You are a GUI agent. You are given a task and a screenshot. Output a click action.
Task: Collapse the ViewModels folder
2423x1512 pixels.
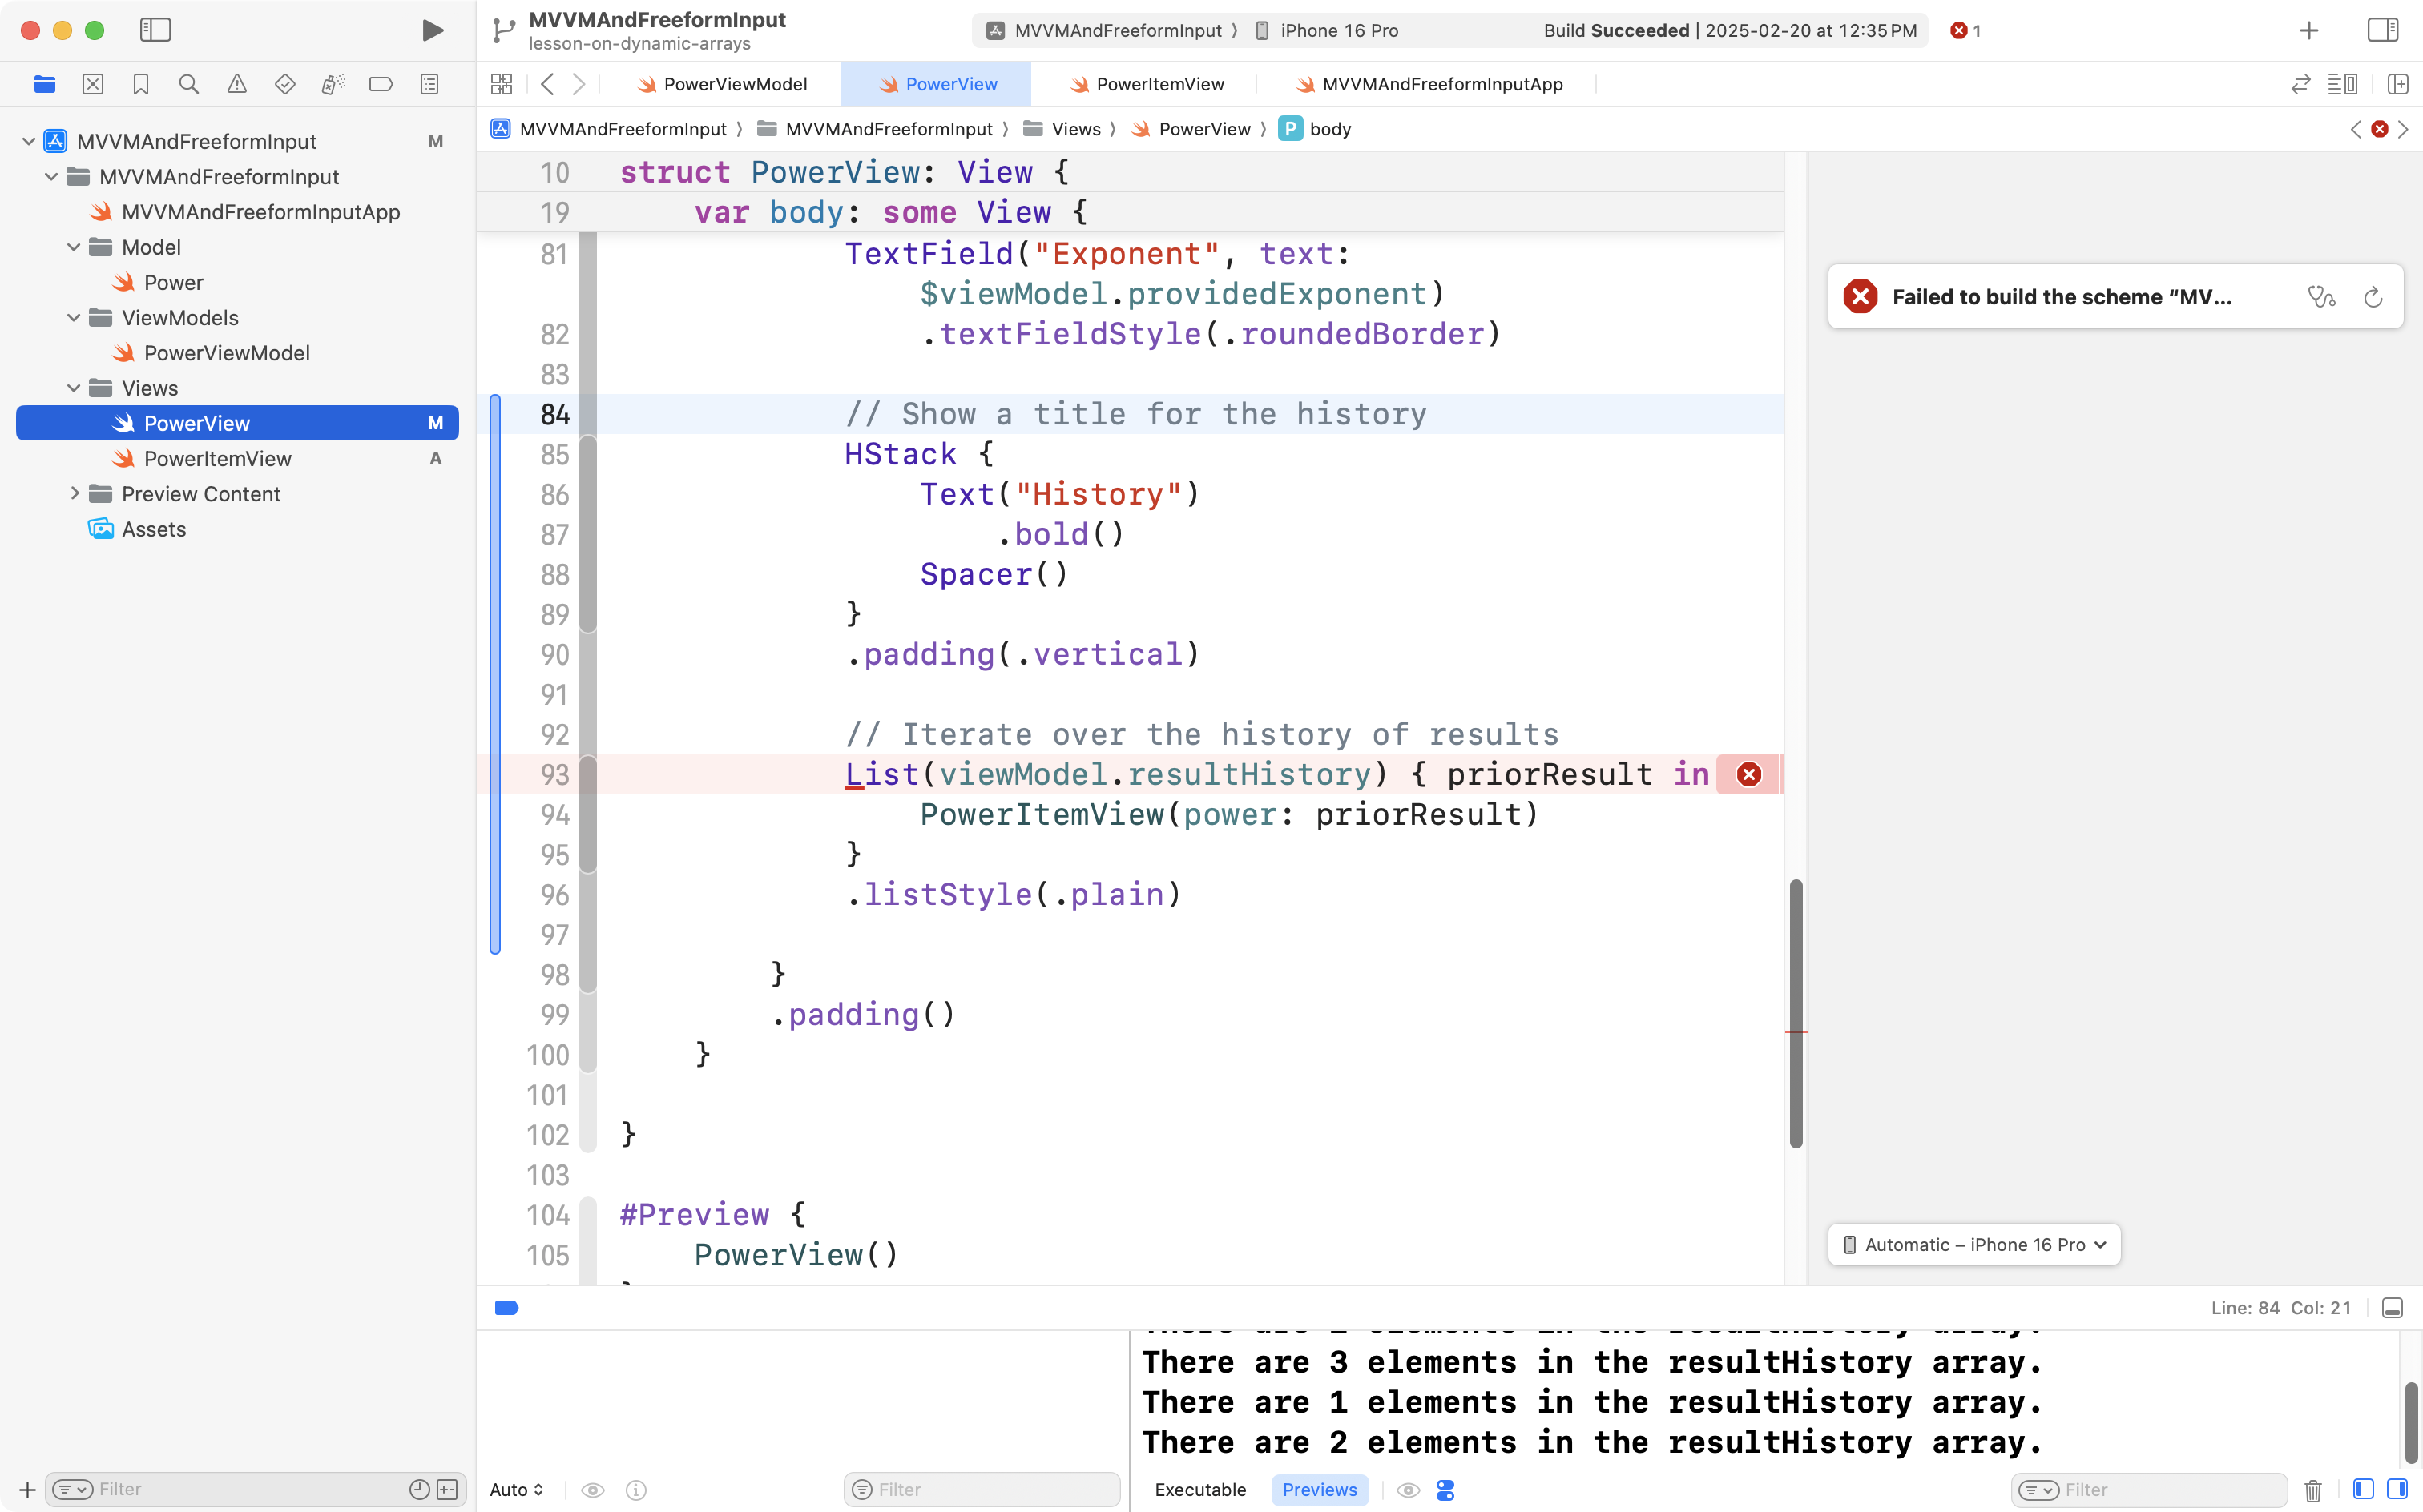[x=74, y=318]
